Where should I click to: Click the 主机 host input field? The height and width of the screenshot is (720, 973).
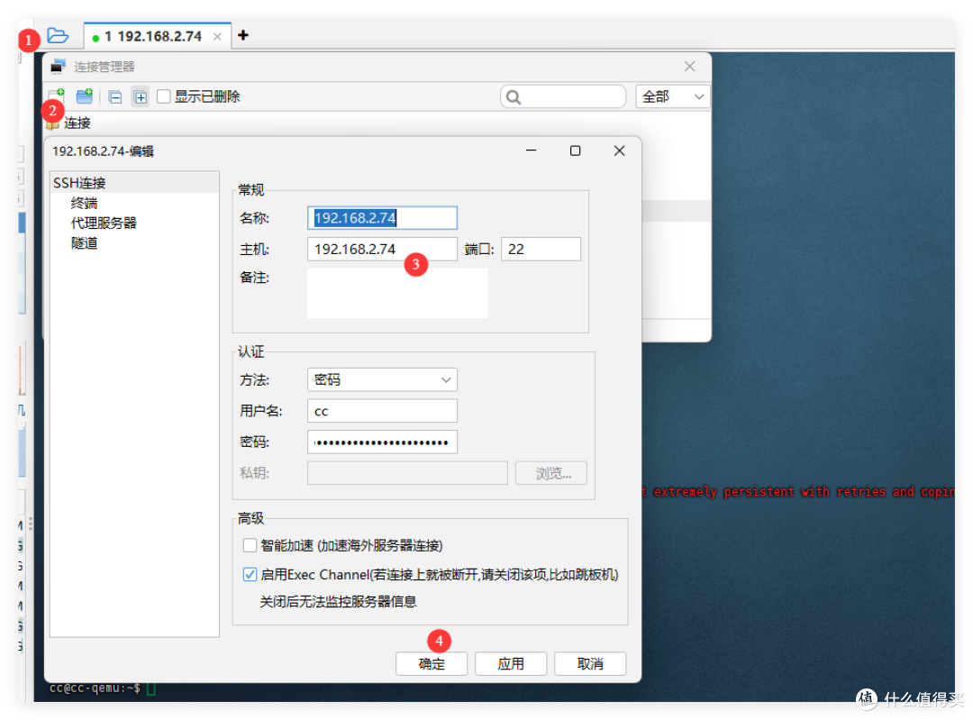click(x=382, y=249)
